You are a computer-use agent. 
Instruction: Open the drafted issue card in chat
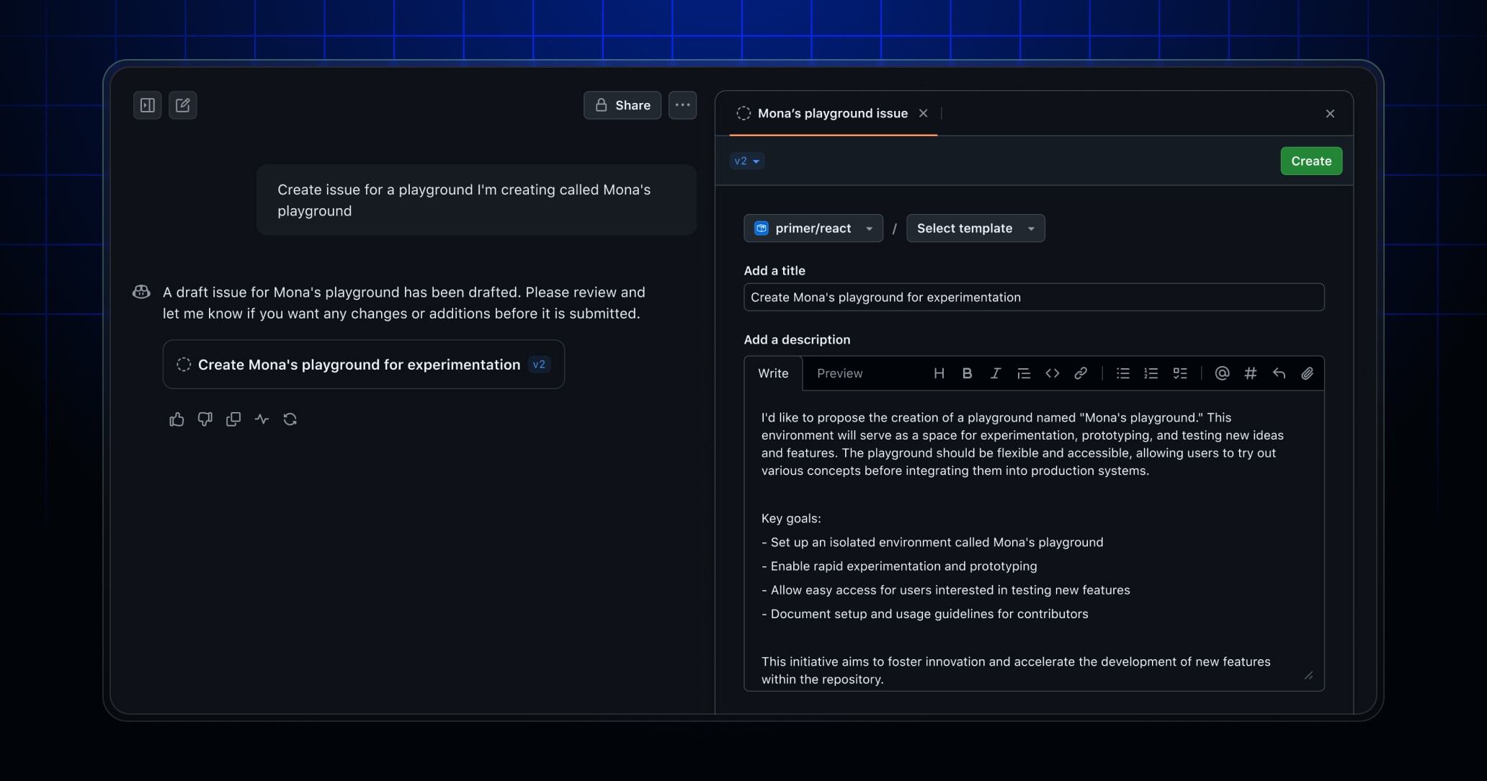(364, 365)
